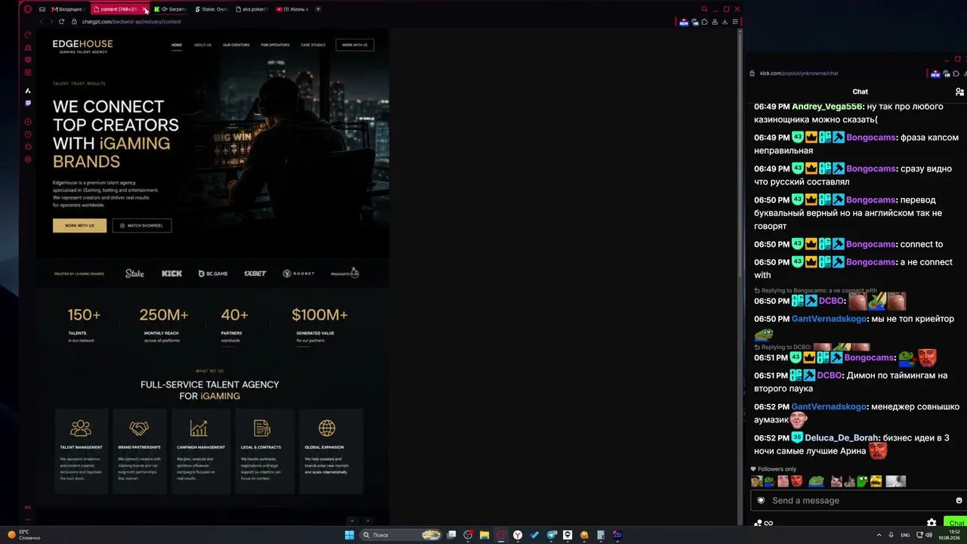Click the taskbar Поиск search box

click(401, 535)
